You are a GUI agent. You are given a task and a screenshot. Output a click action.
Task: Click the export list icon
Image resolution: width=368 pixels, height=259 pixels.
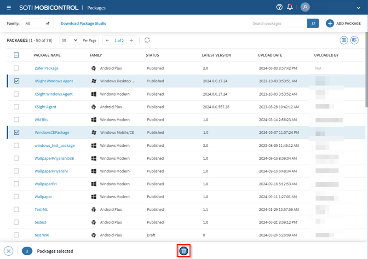(x=354, y=40)
